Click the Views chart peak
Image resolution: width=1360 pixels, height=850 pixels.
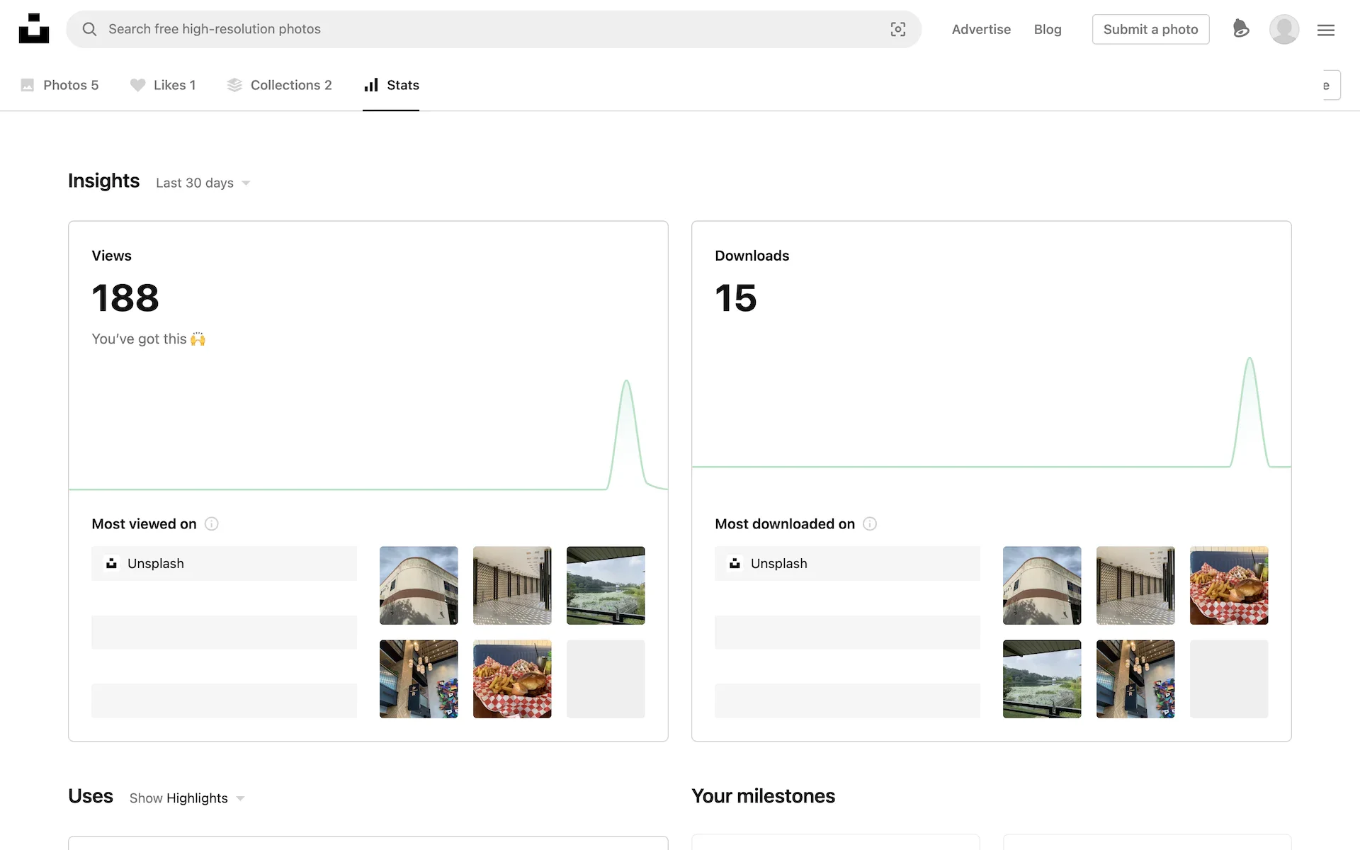point(626,382)
